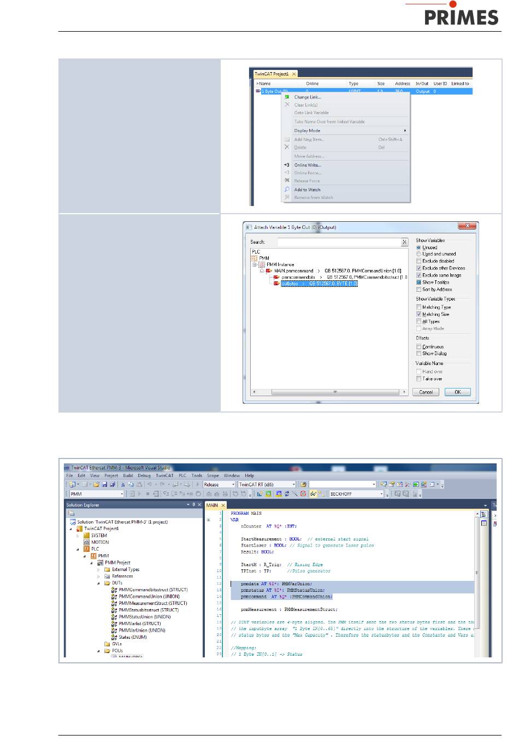519x753 pixels.
Task: Open the PLC menu in the menu bar
Action: tap(182, 475)
